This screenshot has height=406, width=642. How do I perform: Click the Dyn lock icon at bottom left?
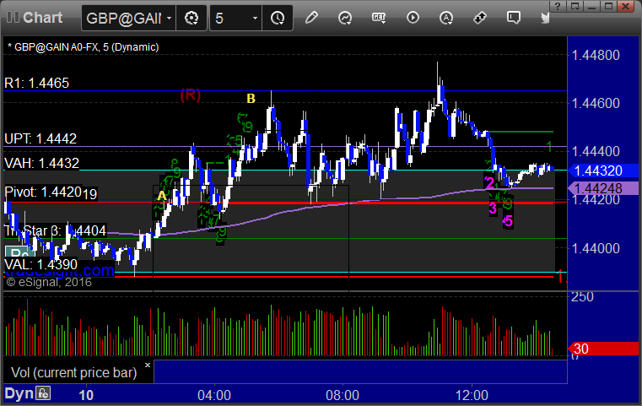43,393
